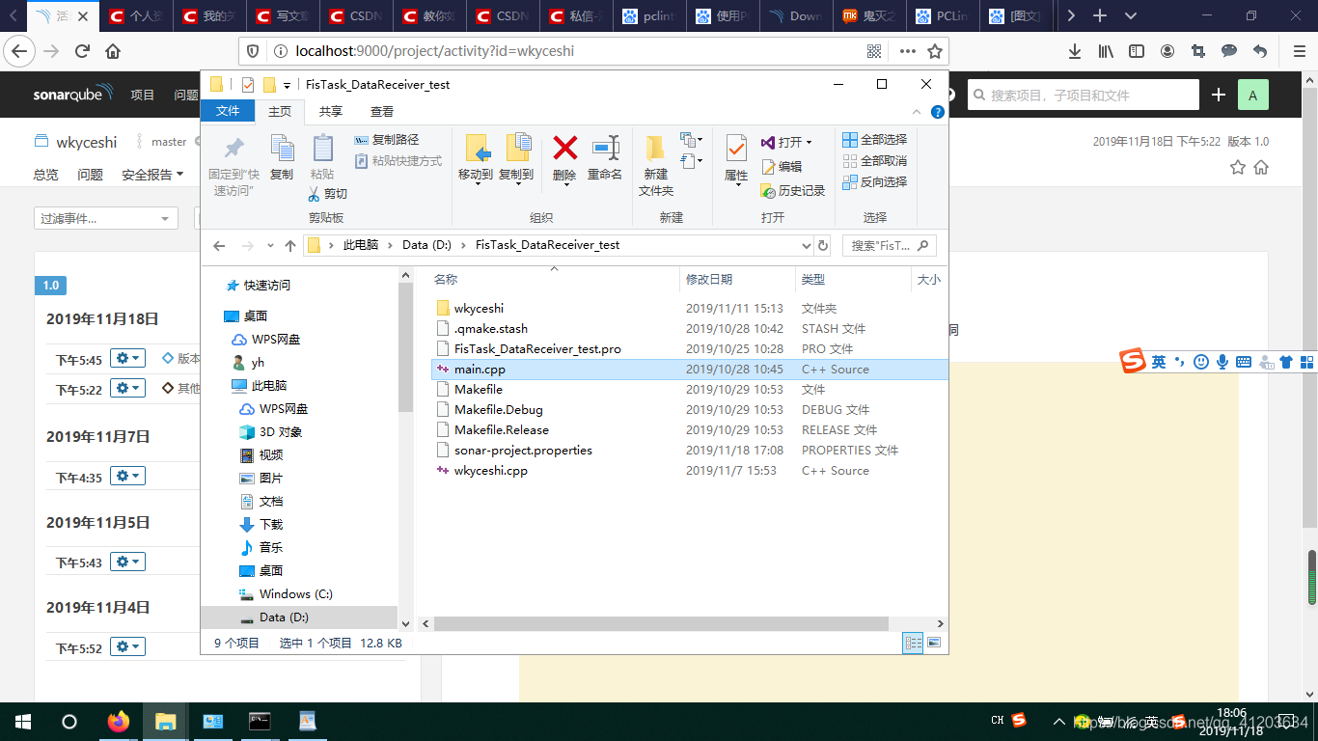Favorite the wkyceshi project star
The image size is (1318, 741).
pyautogui.click(x=1238, y=167)
